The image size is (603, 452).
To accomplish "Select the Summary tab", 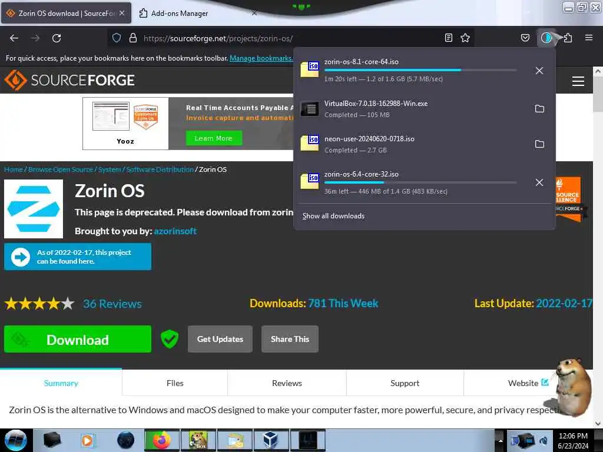I will tap(61, 383).
